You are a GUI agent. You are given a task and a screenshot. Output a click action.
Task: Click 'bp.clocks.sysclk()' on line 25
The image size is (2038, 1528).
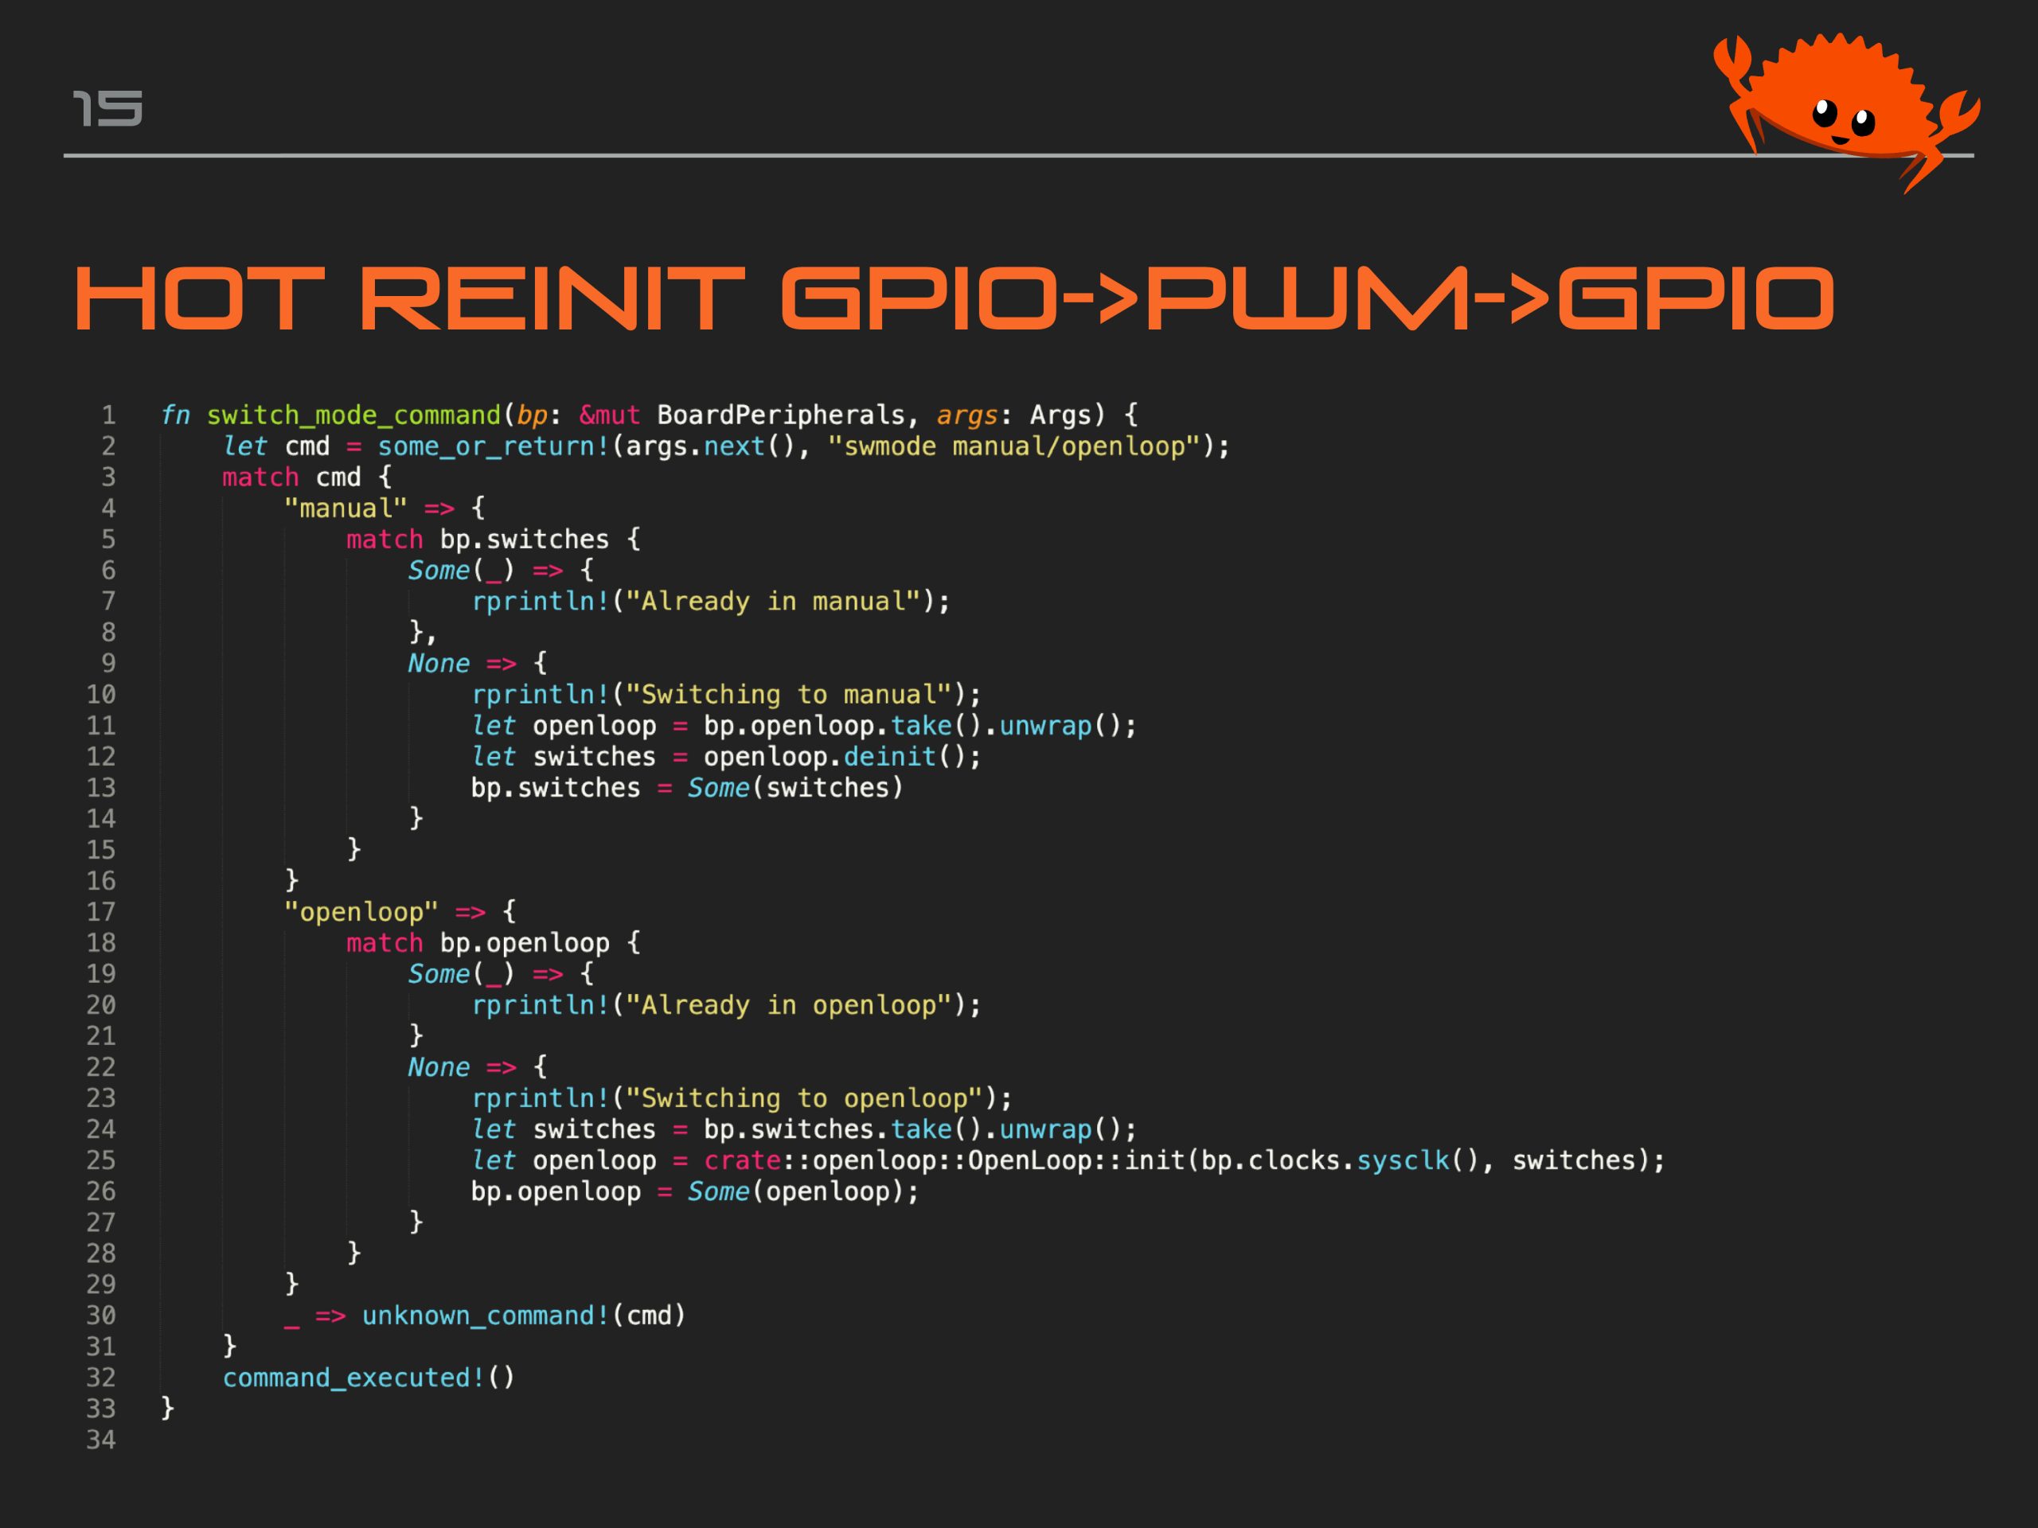click(1341, 1160)
